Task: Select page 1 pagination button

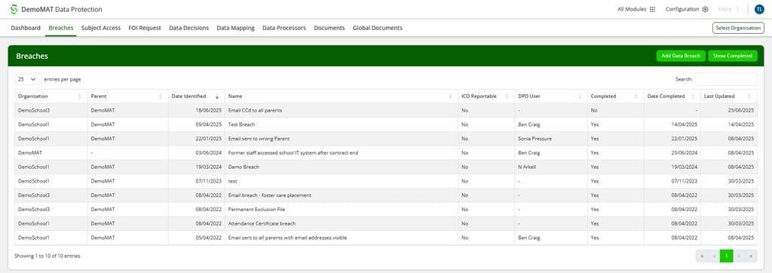Action: click(x=726, y=256)
